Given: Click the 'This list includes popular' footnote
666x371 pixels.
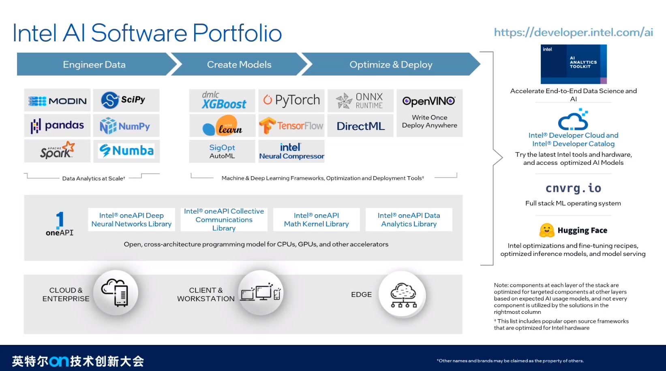Looking at the screenshot, I should [561, 324].
